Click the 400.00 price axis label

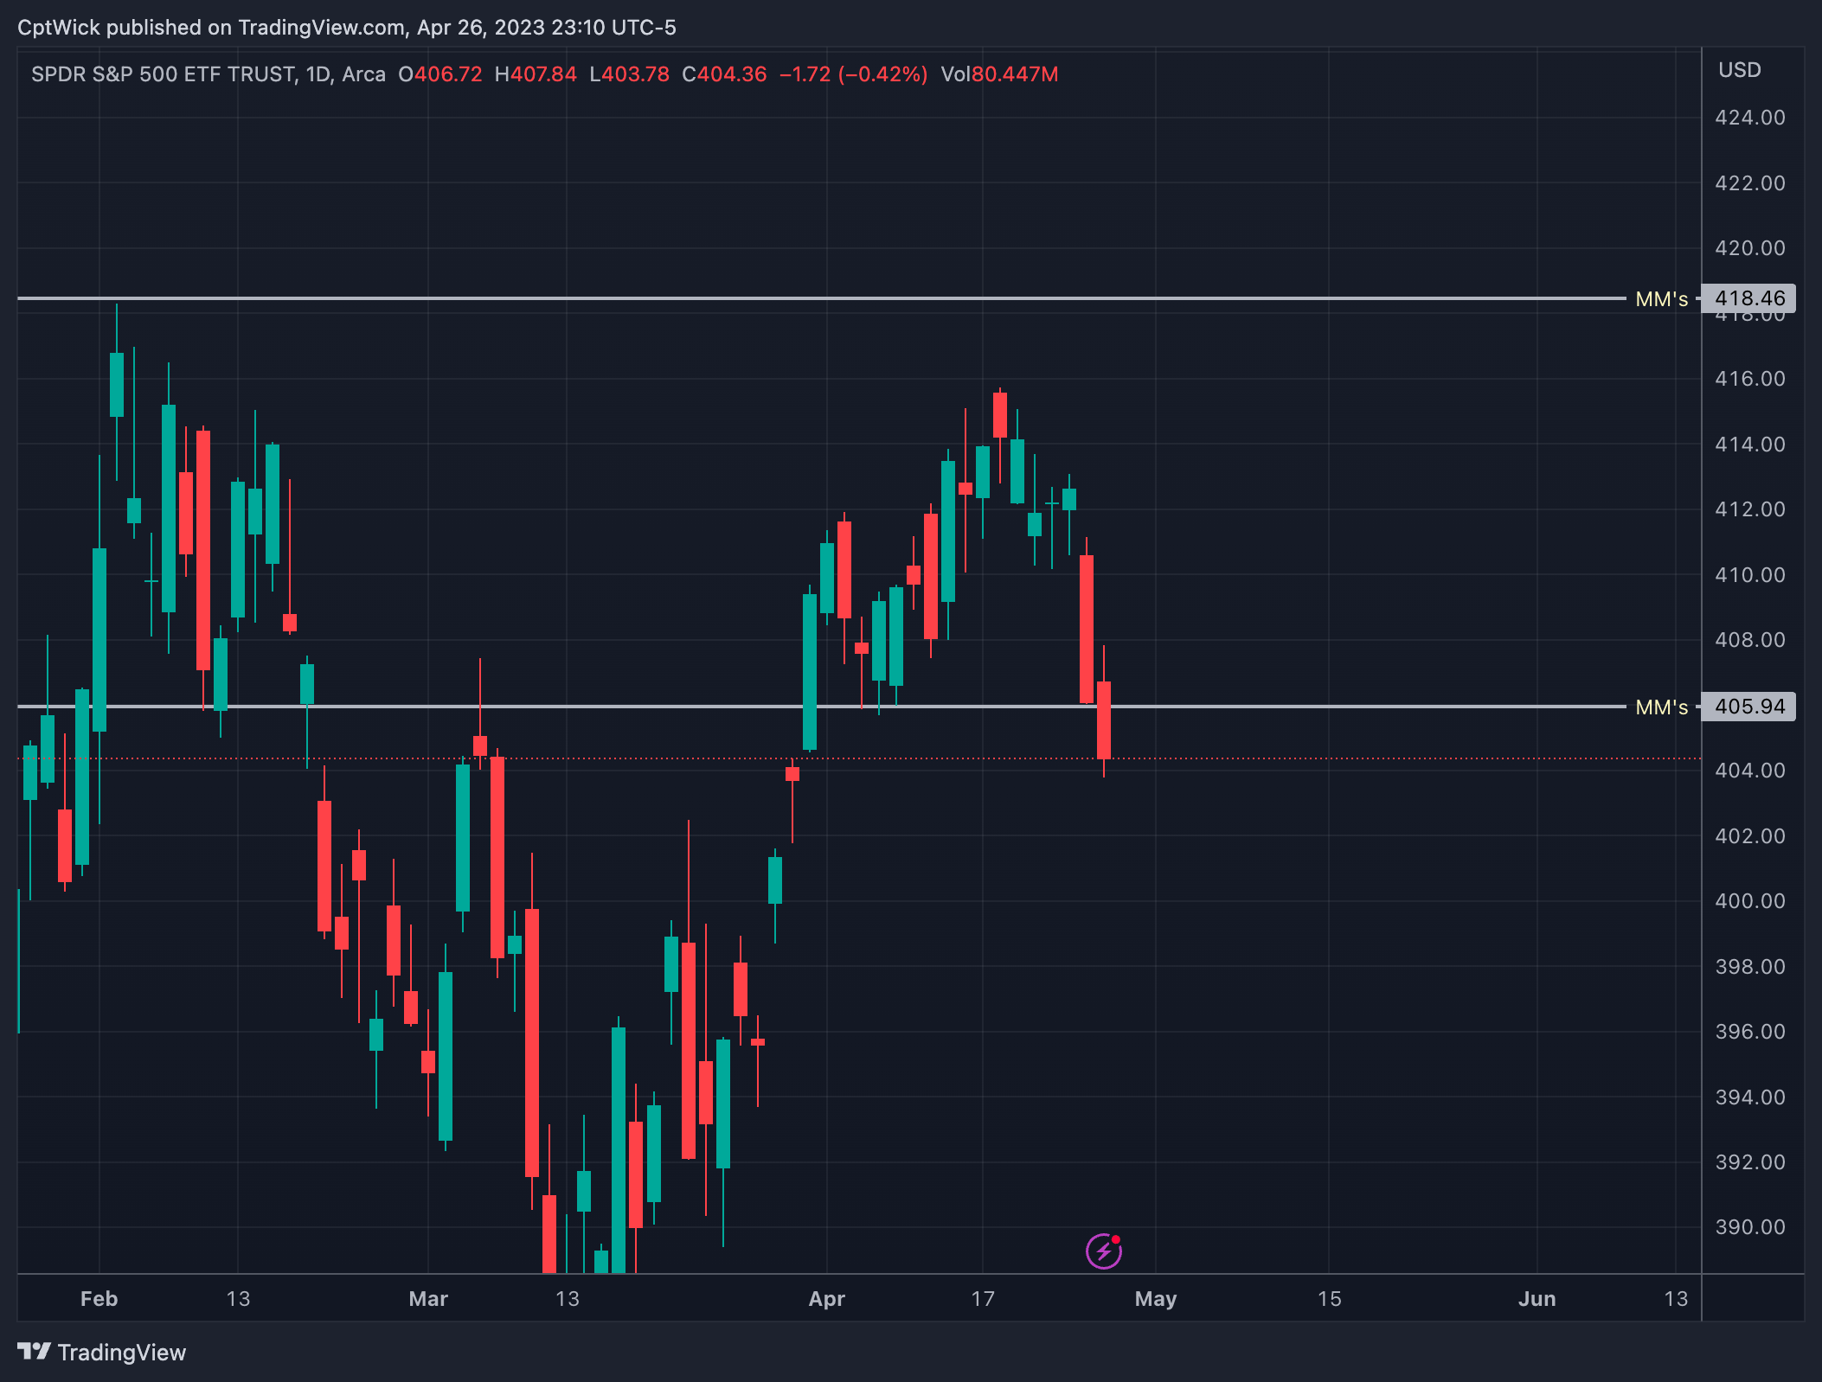(x=1750, y=901)
